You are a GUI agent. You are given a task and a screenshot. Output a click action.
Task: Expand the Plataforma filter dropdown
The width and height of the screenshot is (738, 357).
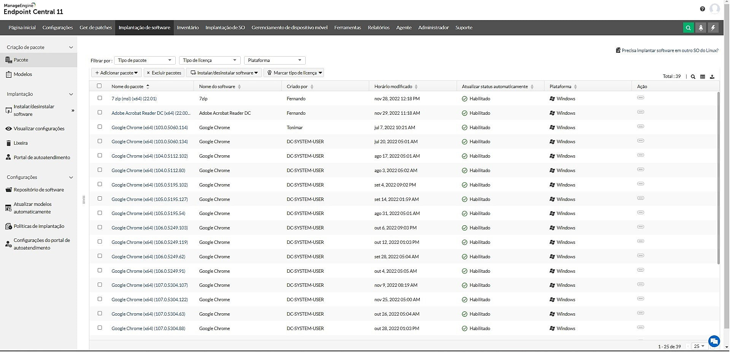click(275, 60)
